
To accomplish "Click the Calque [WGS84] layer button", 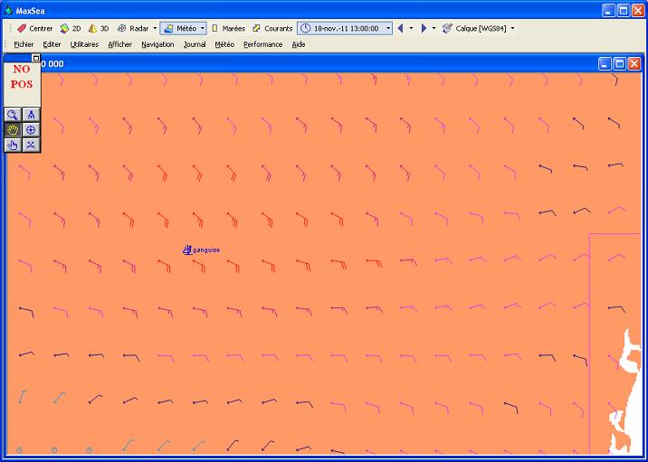I will [x=474, y=29].
